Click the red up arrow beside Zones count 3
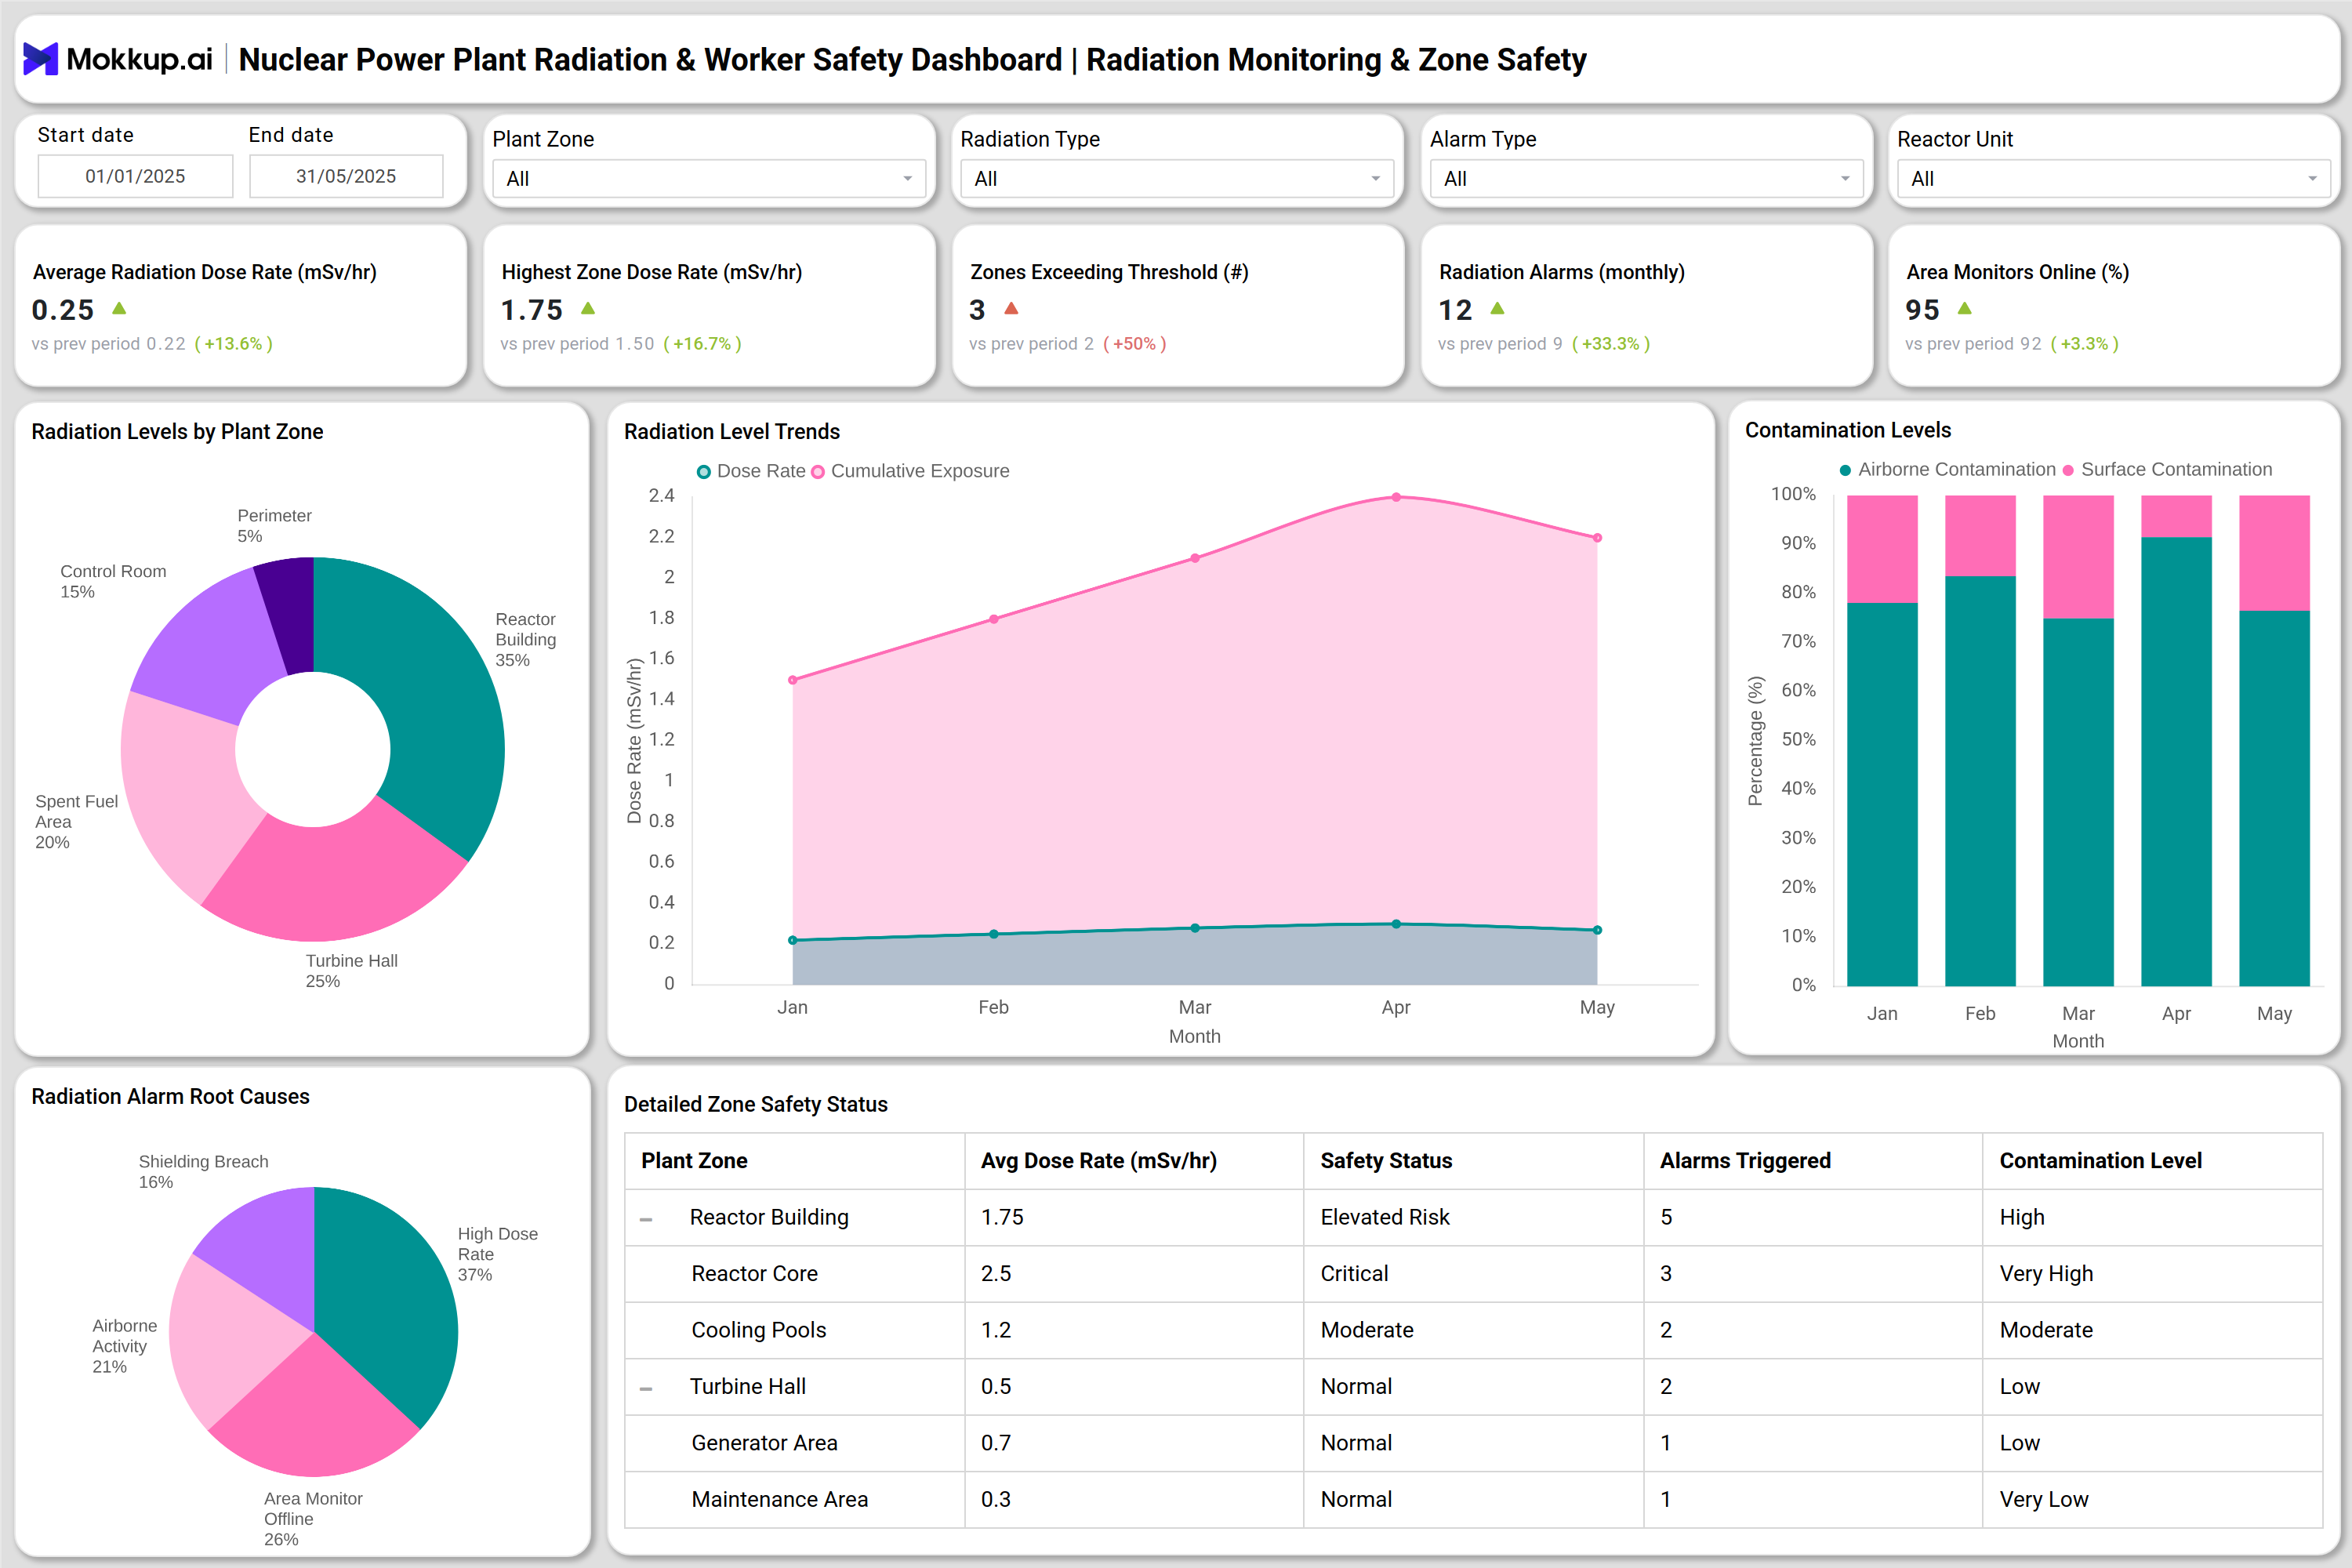This screenshot has height=1568, width=2352. [x=1011, y=308]
